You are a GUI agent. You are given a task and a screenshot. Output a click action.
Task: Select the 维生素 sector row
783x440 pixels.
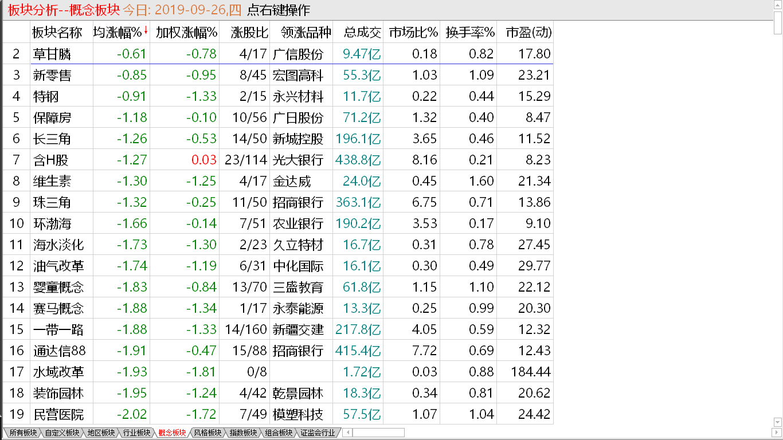278,181
